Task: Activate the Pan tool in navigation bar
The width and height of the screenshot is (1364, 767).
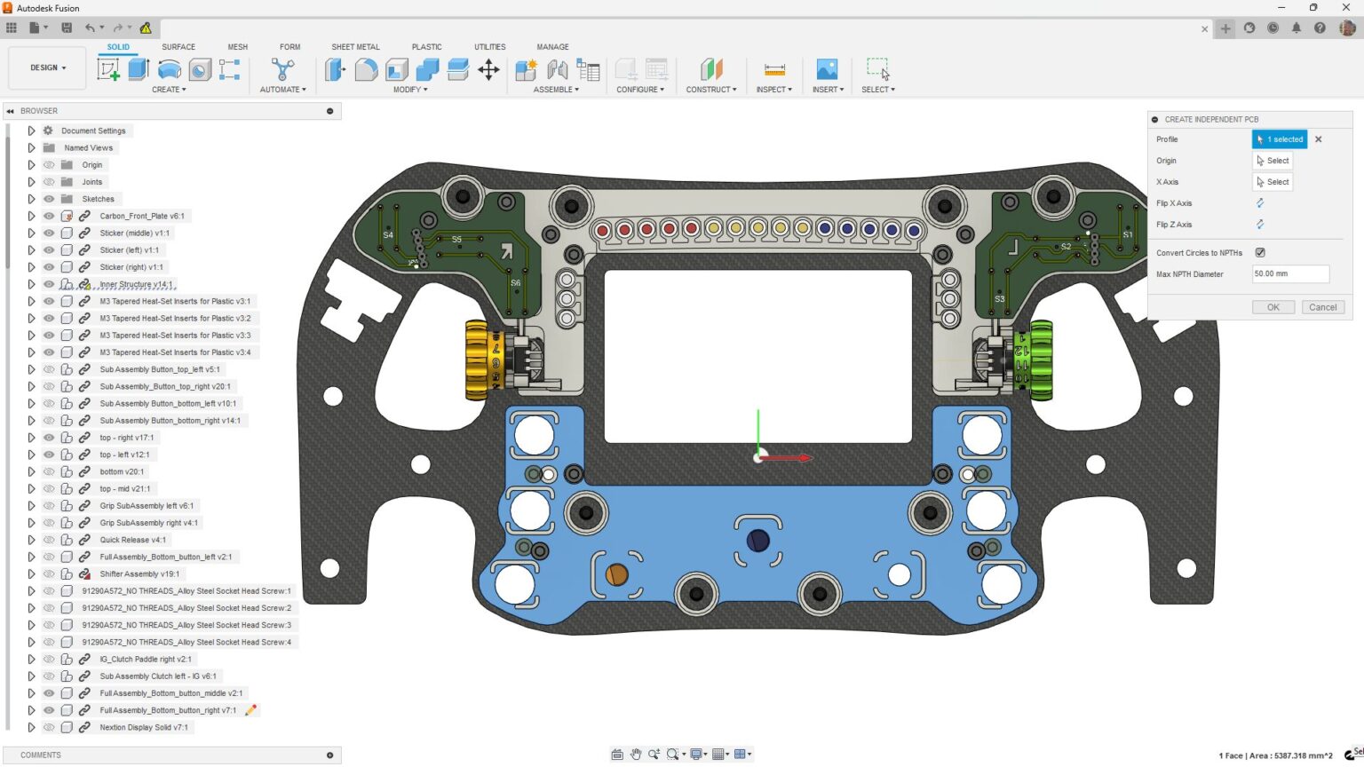Action: (636, 754)
